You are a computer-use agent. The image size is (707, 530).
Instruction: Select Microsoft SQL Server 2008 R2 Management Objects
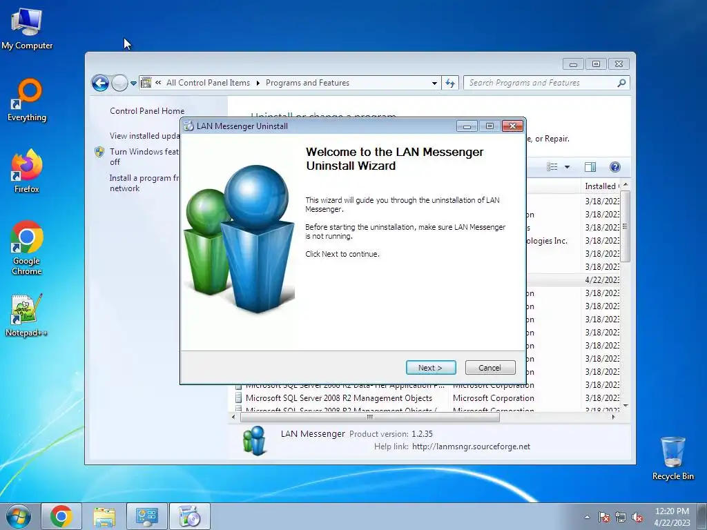[338, 398]
